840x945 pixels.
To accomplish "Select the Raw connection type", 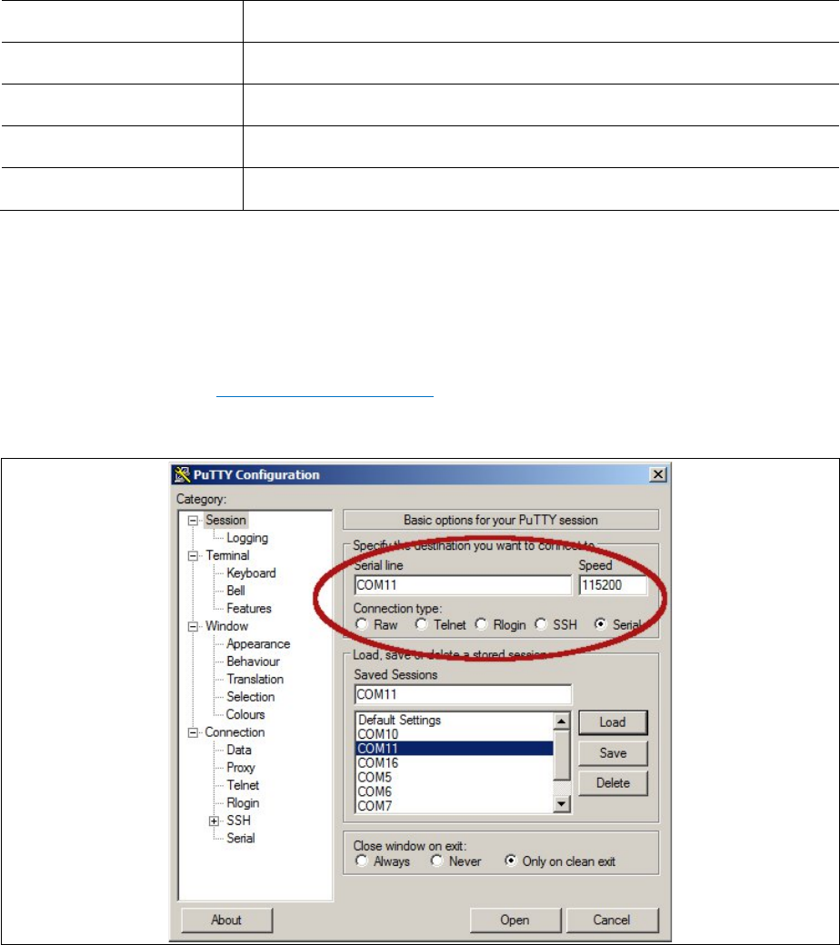I will [x=362, y=624].
